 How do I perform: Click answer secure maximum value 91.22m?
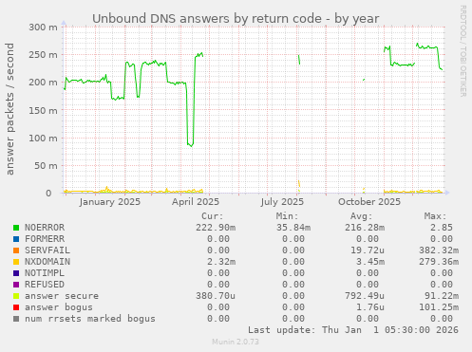(442, 296)
